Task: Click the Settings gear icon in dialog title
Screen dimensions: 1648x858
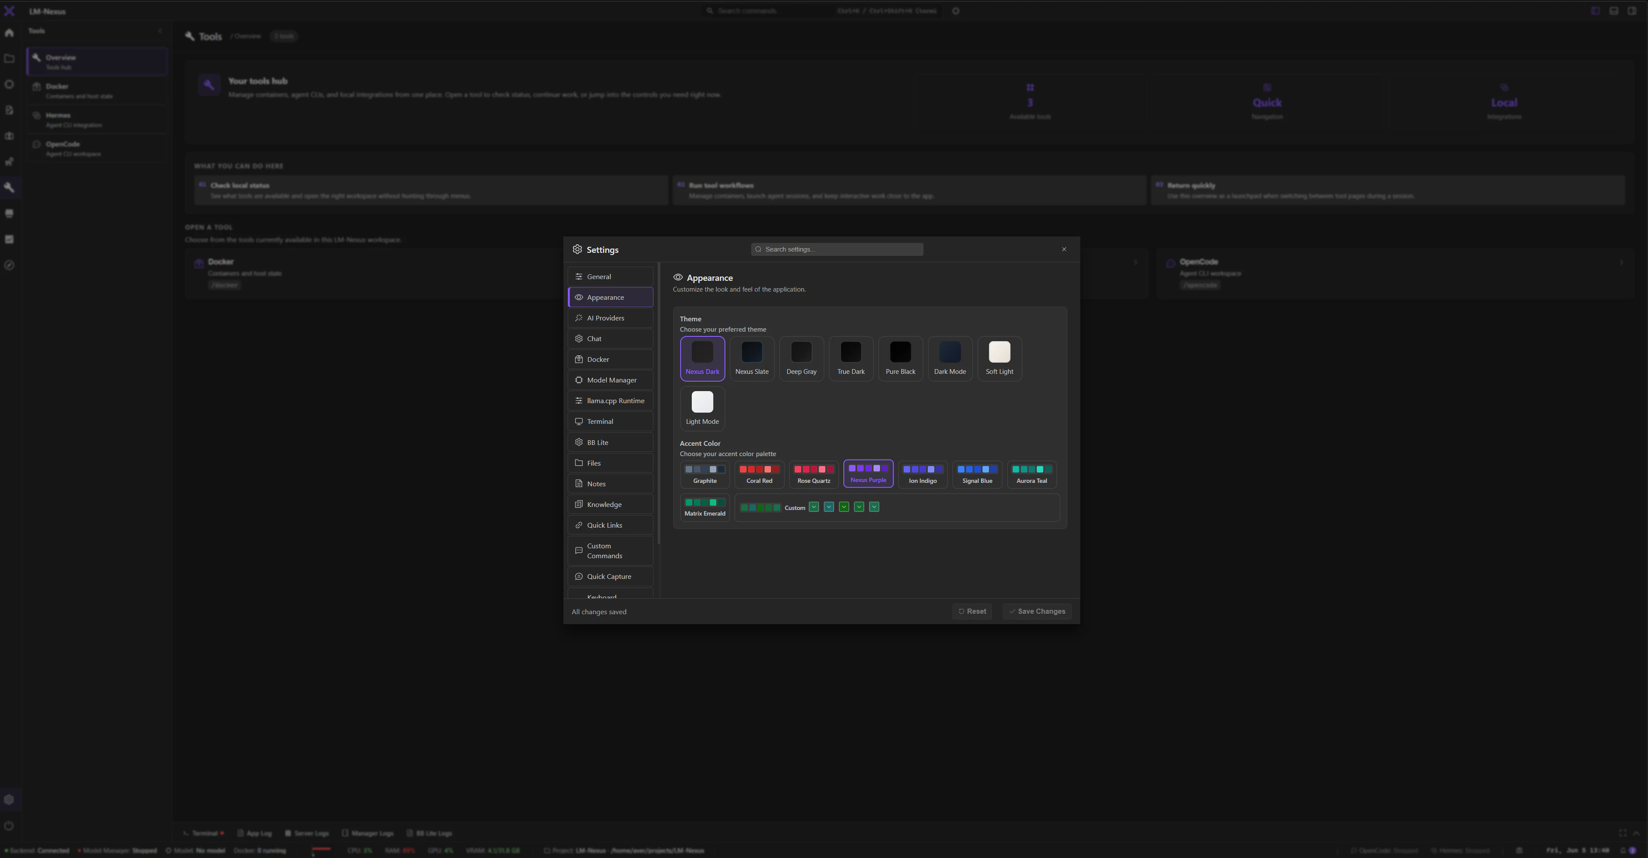Action: click(x=577, y=249)
